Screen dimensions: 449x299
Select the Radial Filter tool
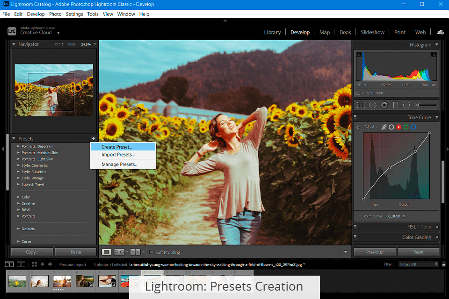click(x=406, y=105)
